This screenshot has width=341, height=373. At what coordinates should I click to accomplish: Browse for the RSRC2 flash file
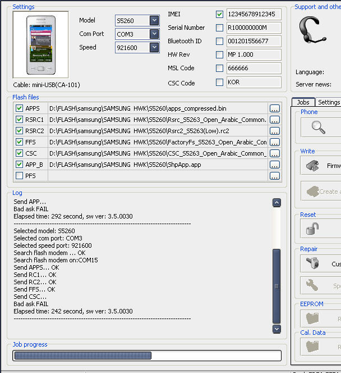274,131
